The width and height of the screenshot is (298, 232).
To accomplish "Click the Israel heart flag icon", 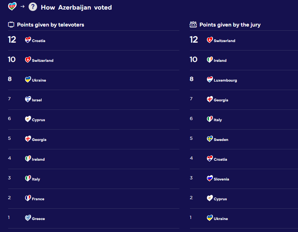I will point(28,99).
